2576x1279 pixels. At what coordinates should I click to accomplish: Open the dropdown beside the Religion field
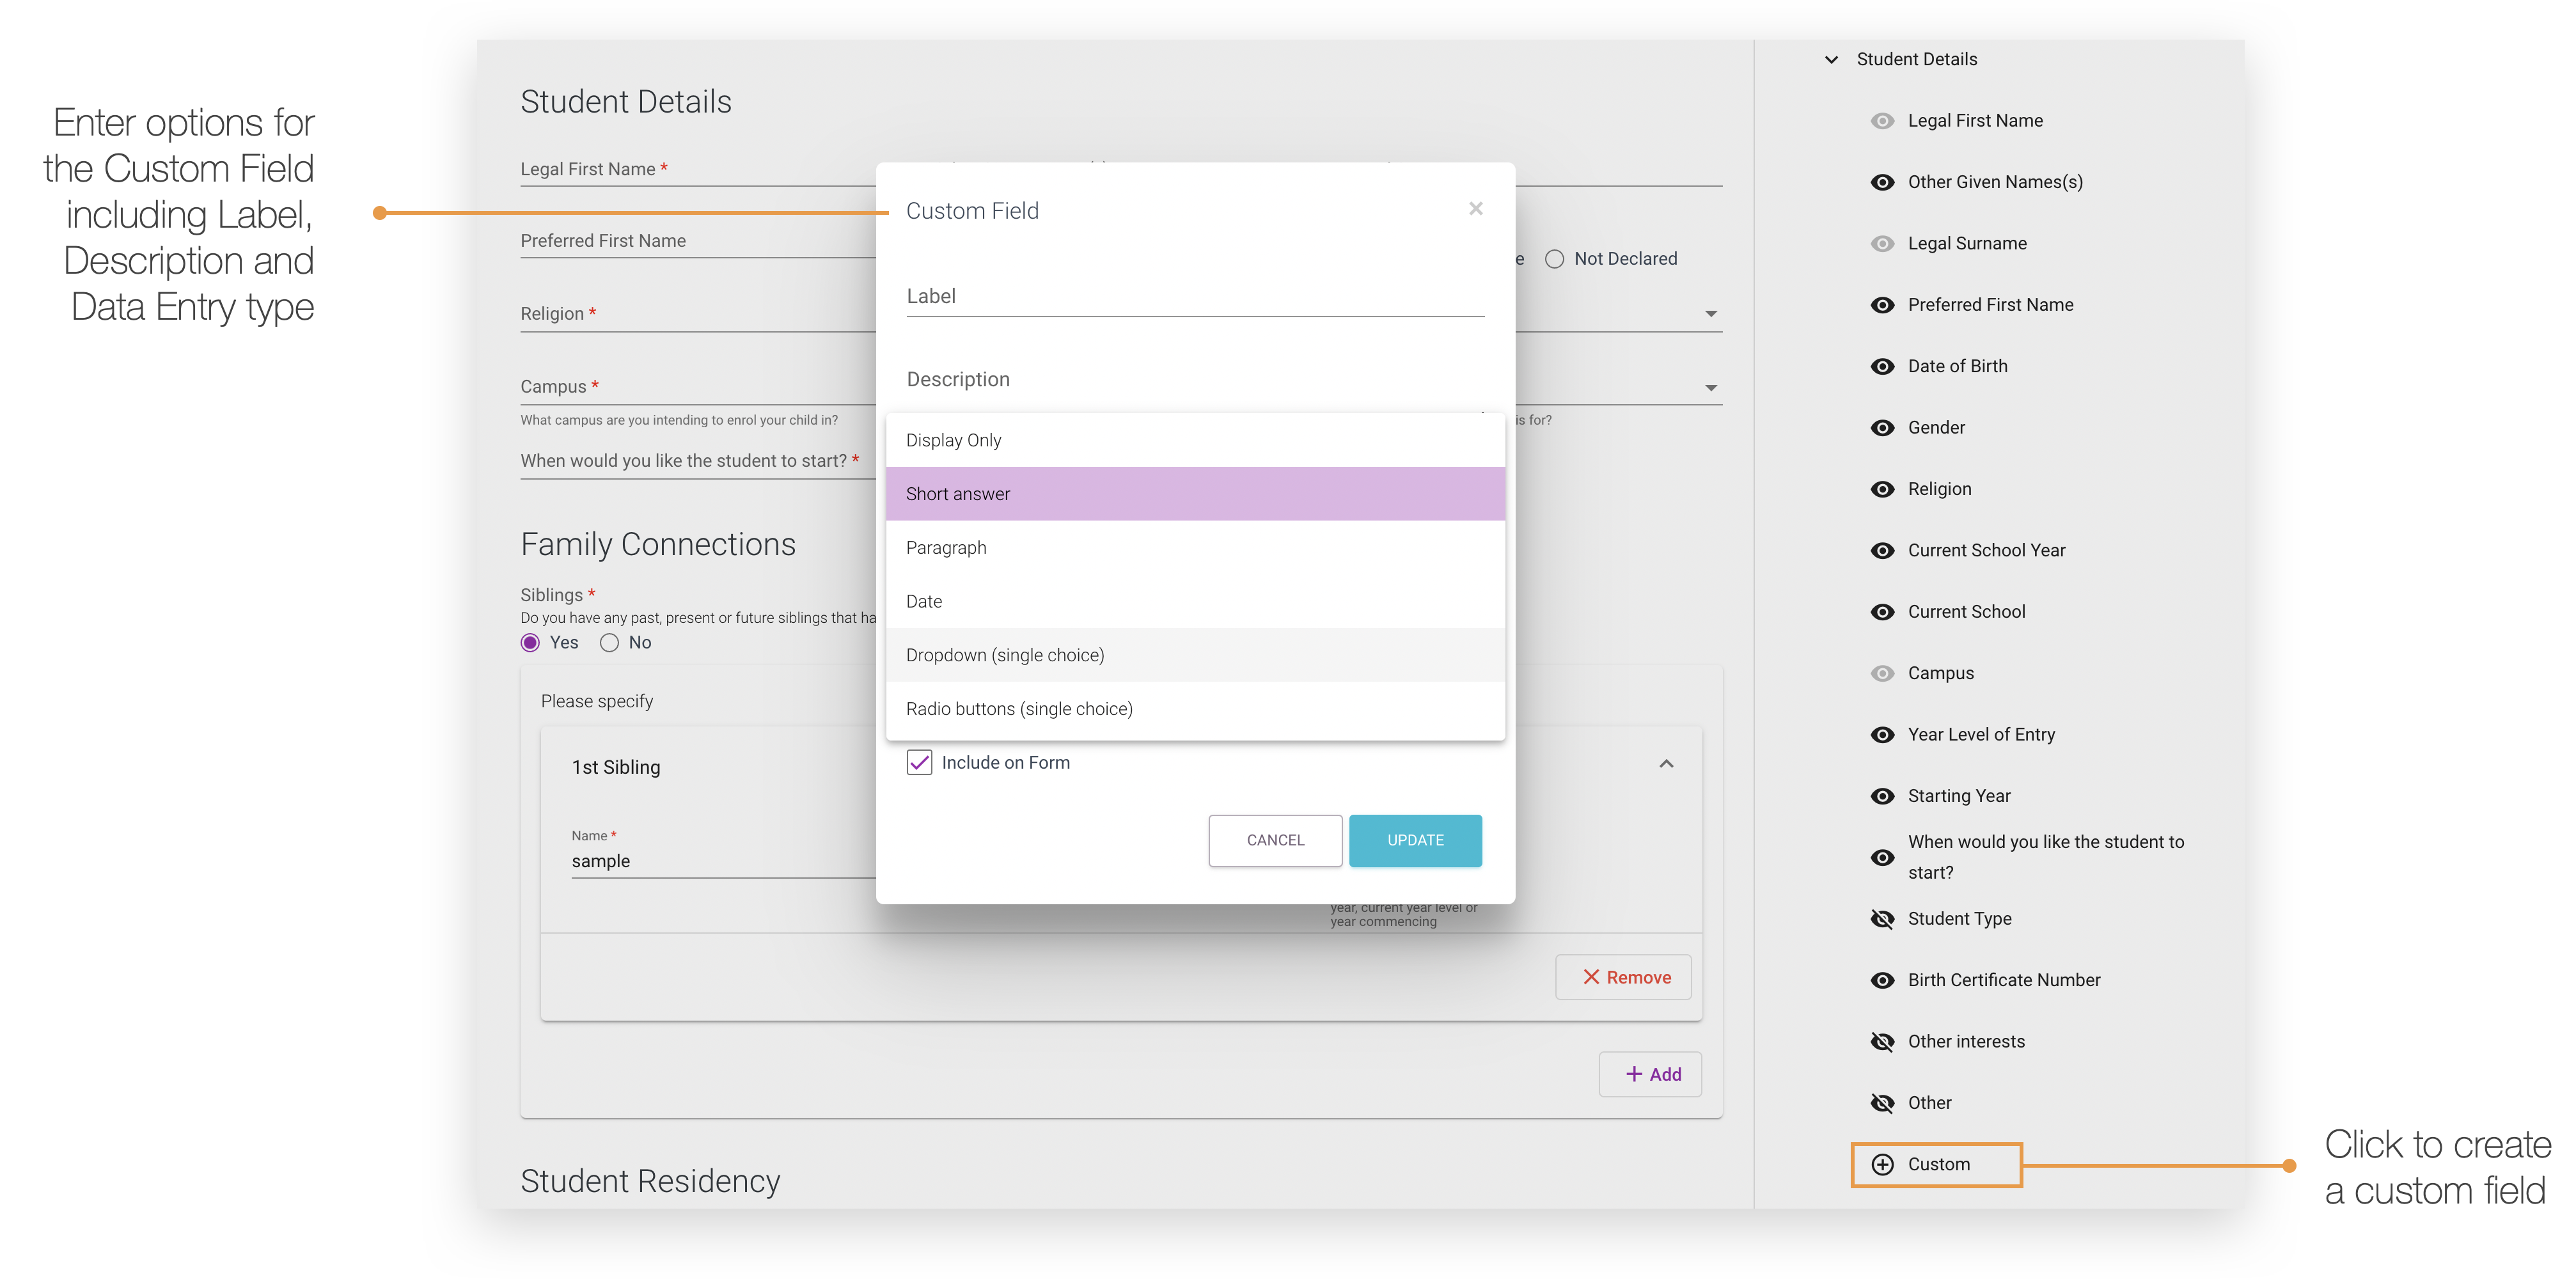(1711, 313)
